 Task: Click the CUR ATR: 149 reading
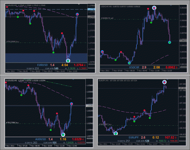tap(52, 68)
